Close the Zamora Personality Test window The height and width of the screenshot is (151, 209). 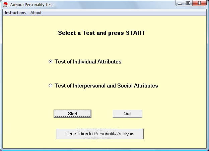[200, 3]
